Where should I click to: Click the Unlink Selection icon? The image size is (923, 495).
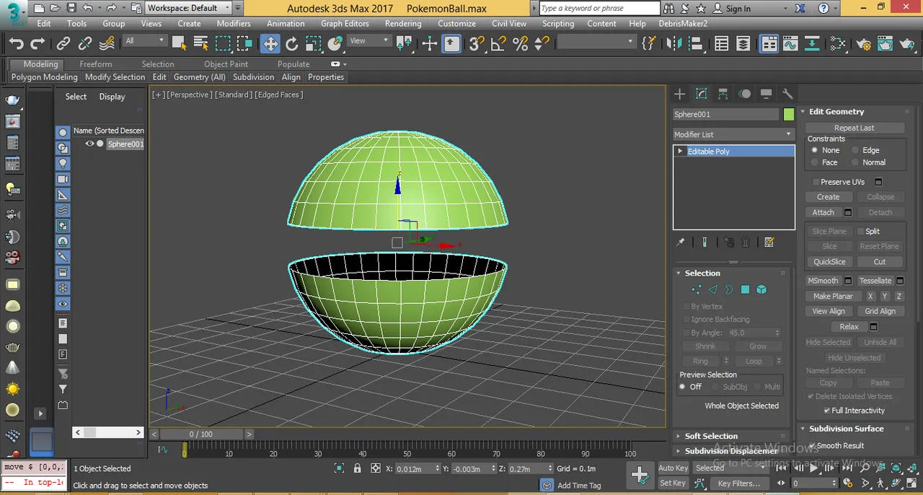pos(85,44)
